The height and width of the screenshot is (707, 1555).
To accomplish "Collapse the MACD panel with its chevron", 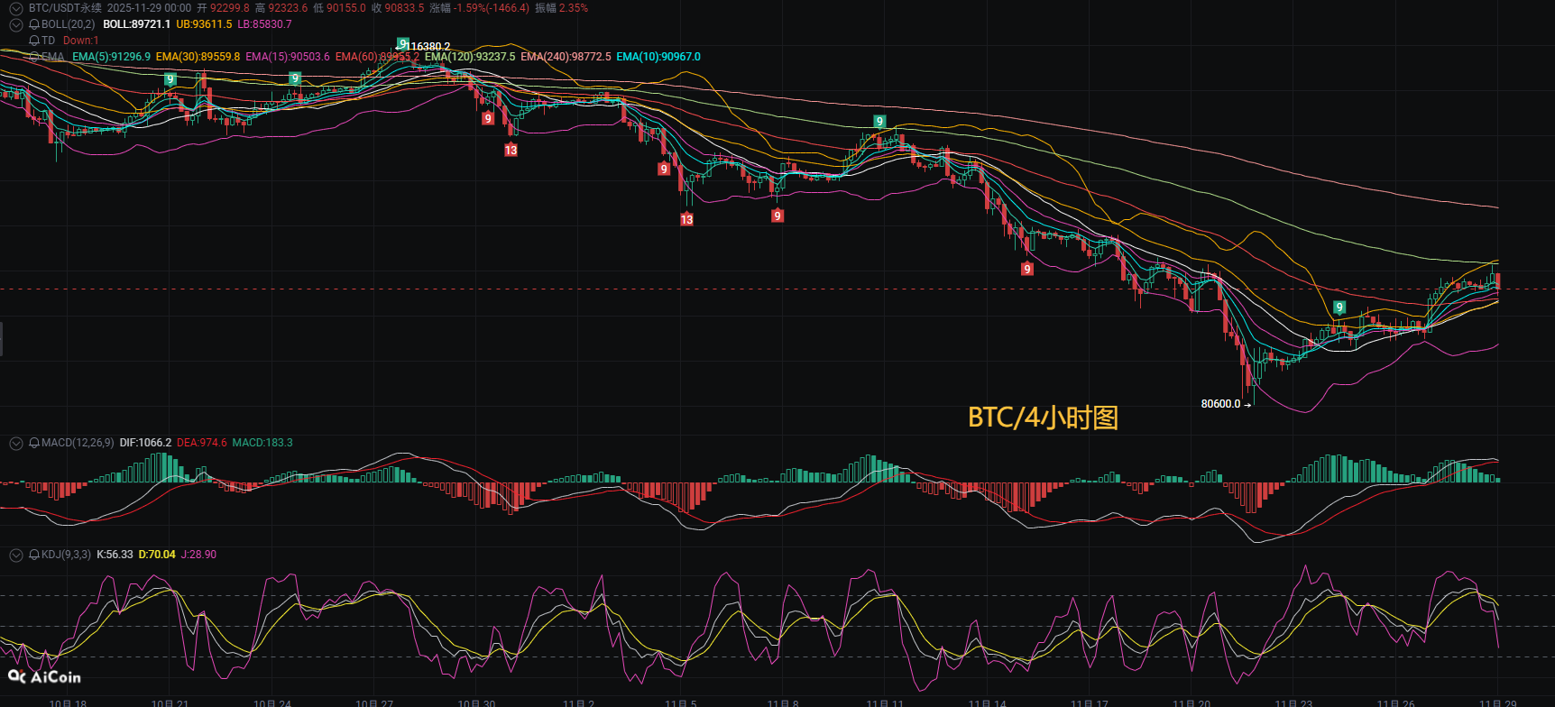I will [15, 443].
